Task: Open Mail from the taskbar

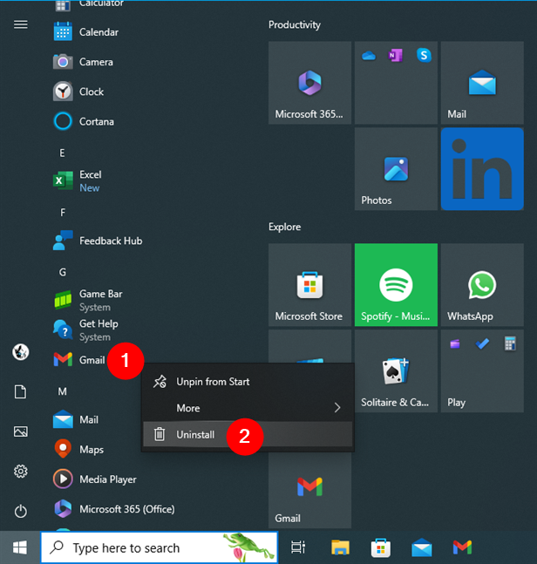Action: 422,547
